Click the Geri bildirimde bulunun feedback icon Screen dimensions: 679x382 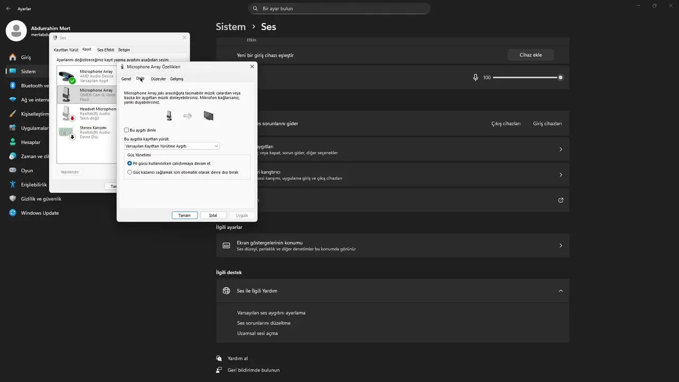coord(219,370)
